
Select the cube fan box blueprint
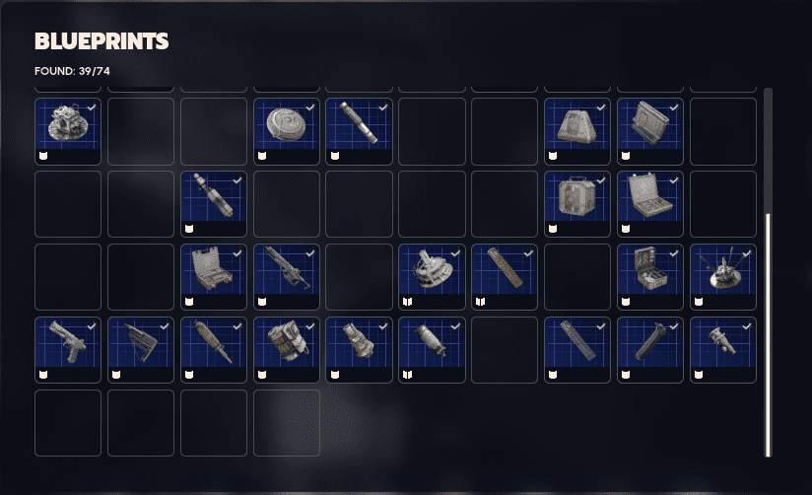coord(577,204)
